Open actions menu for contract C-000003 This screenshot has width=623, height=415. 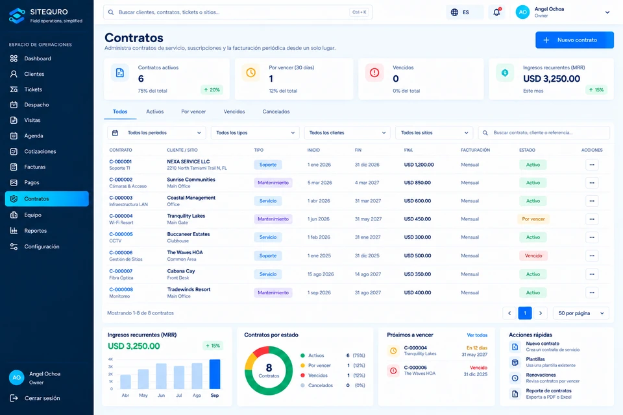[x=592, y=201]
